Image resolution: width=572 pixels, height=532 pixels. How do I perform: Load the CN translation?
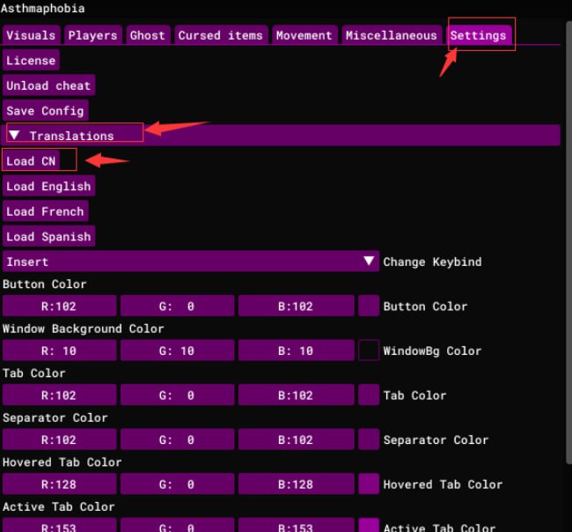click(31, 161)
